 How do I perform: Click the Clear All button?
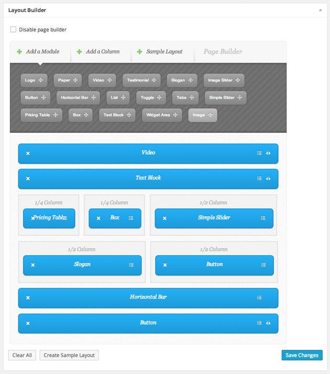22,355
